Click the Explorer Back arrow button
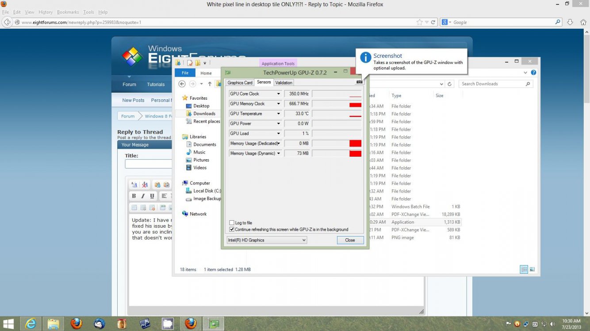Viewport: 590px width, 331px height. tap(182, 84)
